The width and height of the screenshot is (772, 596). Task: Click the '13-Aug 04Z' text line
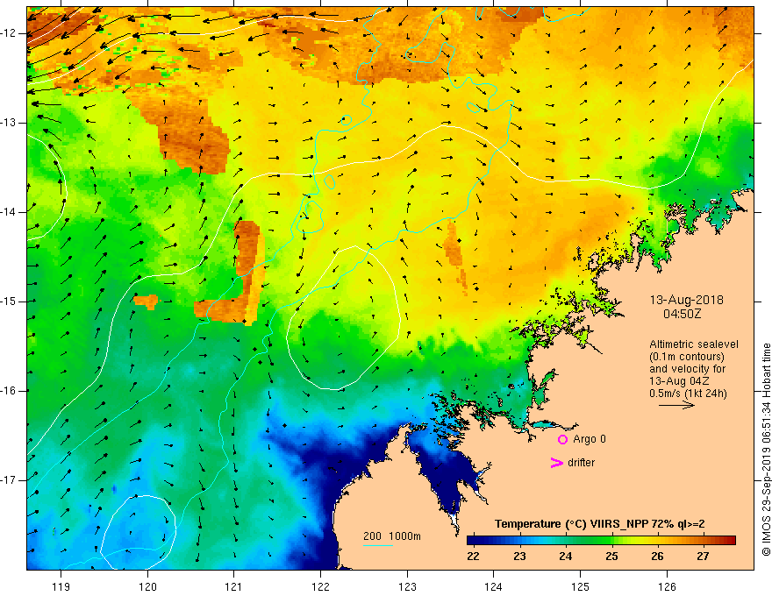[681, 381]
